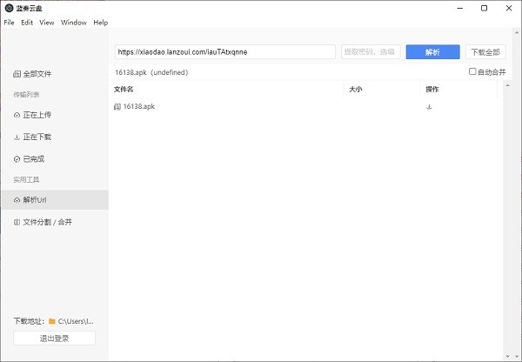Open the download folder via folder icon
522x362 pixels.
tap(52, 321)
